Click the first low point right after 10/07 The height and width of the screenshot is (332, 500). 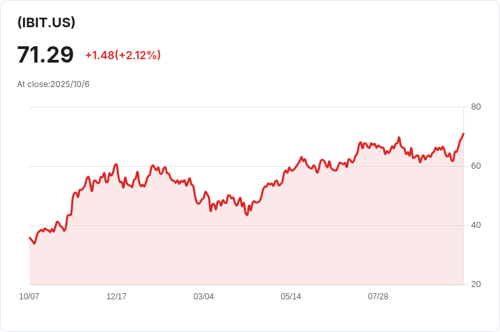pyautogui.click(x=35, y=244)
